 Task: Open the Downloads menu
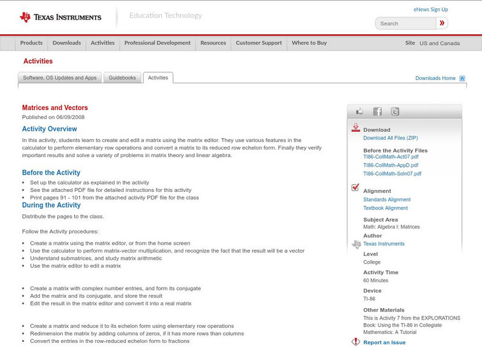tap(67, 43)
